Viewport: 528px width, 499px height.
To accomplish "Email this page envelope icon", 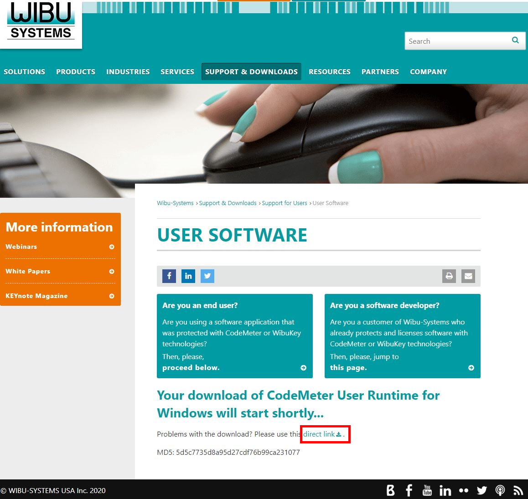I will click(x=468, y=276).
